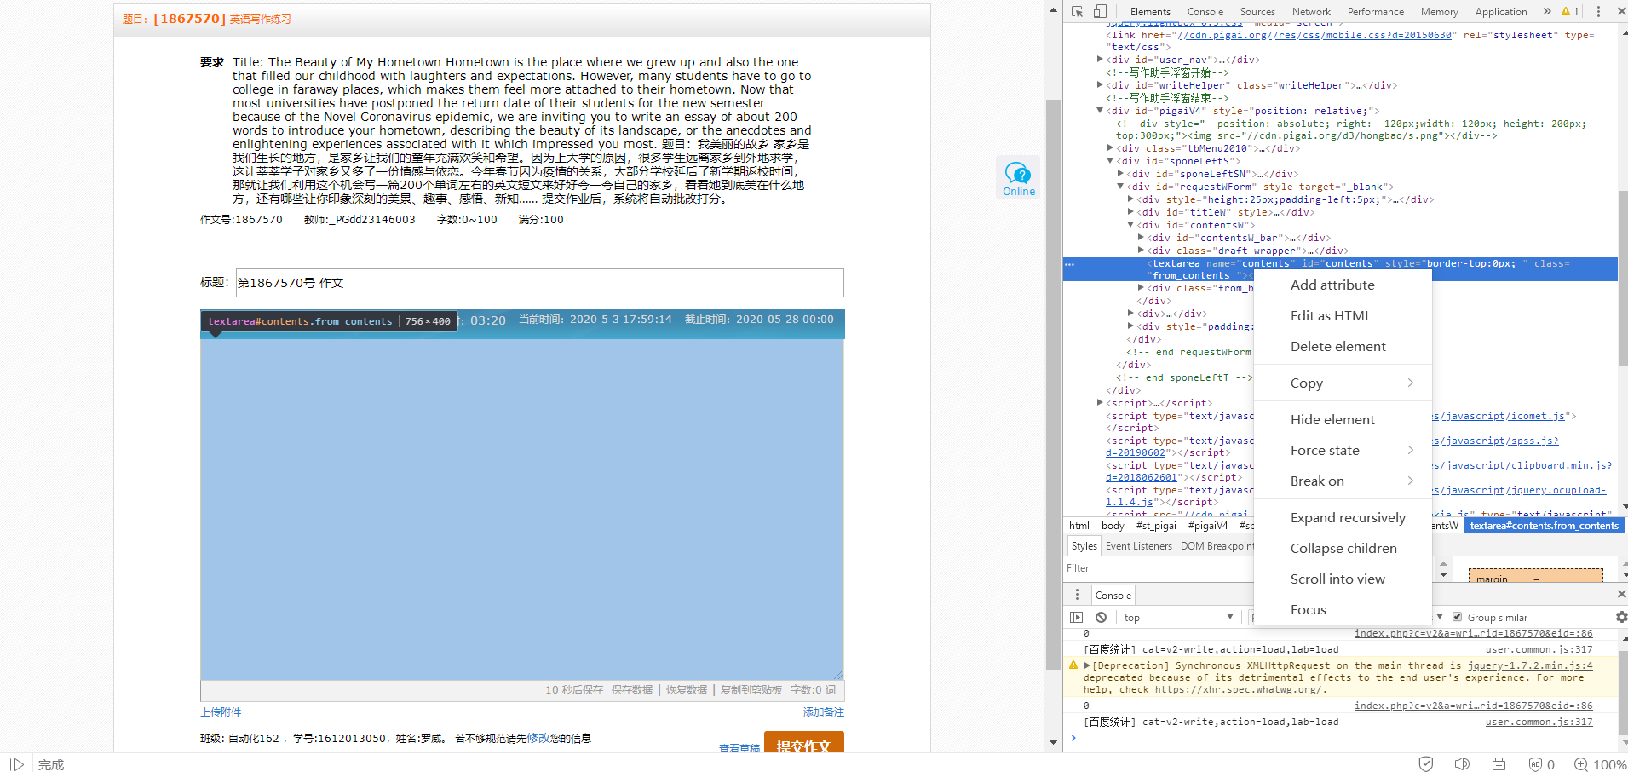Open console settings gear
The height and width of the screenshot is (772, 1628).
[x=1621, y=617]
